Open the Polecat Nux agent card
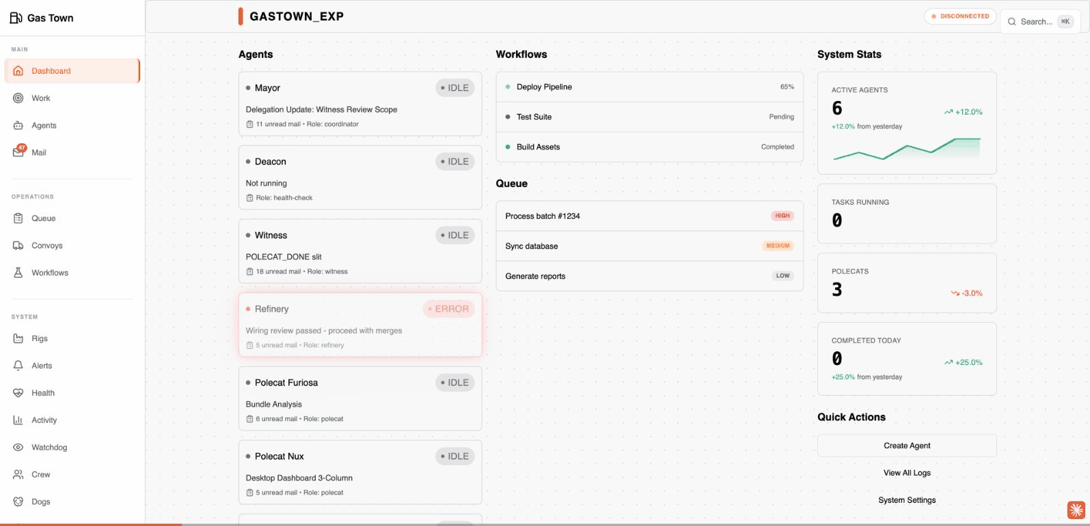The height and width of the screenshot is (526, 1090). 360,472
